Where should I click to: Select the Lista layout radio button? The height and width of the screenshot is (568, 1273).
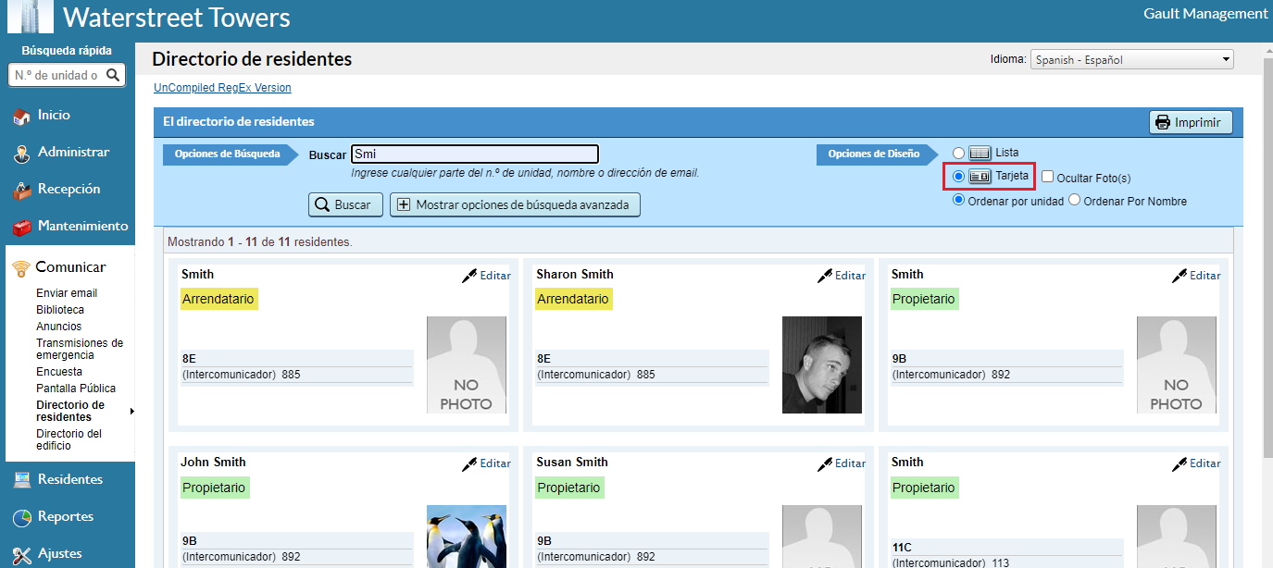tap(958, 153)
